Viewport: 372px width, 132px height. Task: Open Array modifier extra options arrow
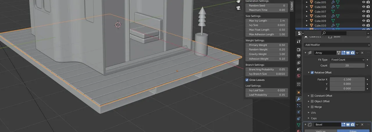click(357, 53)
